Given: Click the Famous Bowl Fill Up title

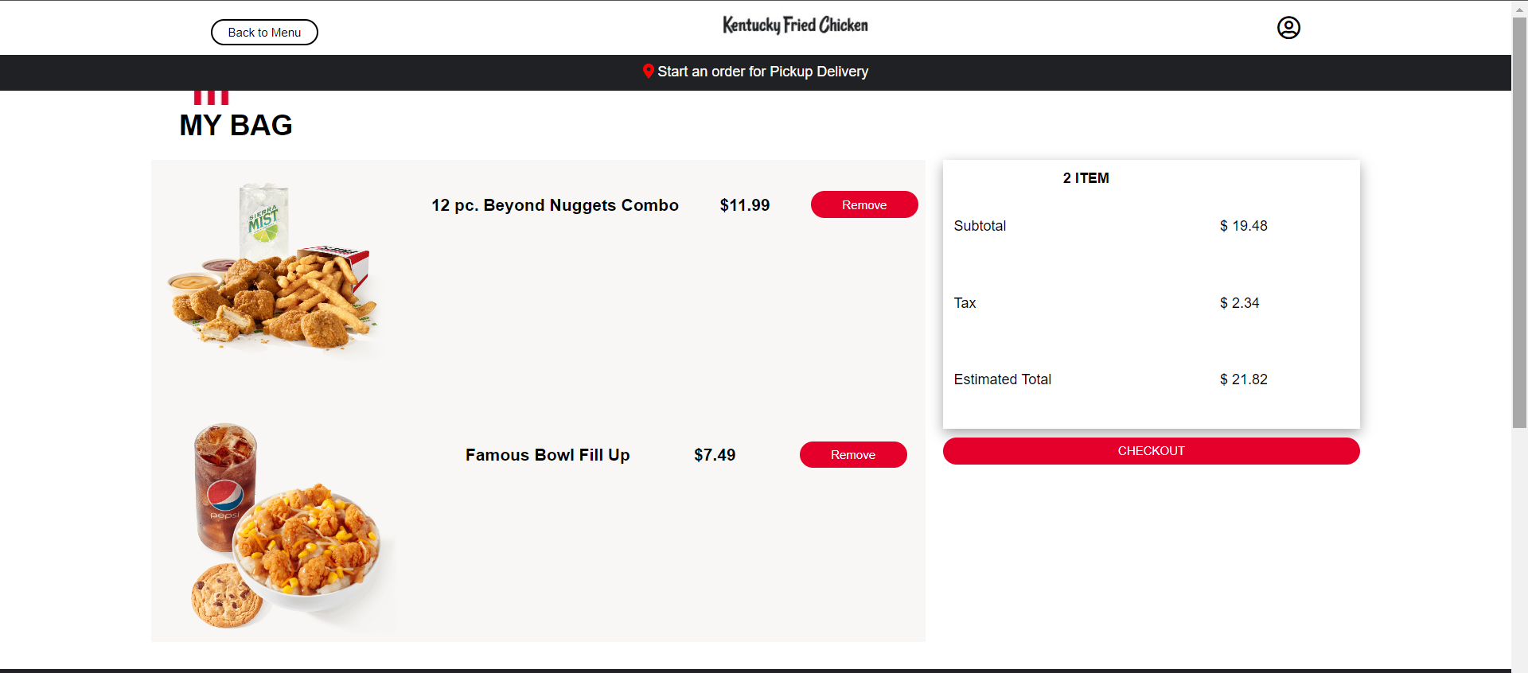Looking at the screenshot, I should (x=548, y=455).
